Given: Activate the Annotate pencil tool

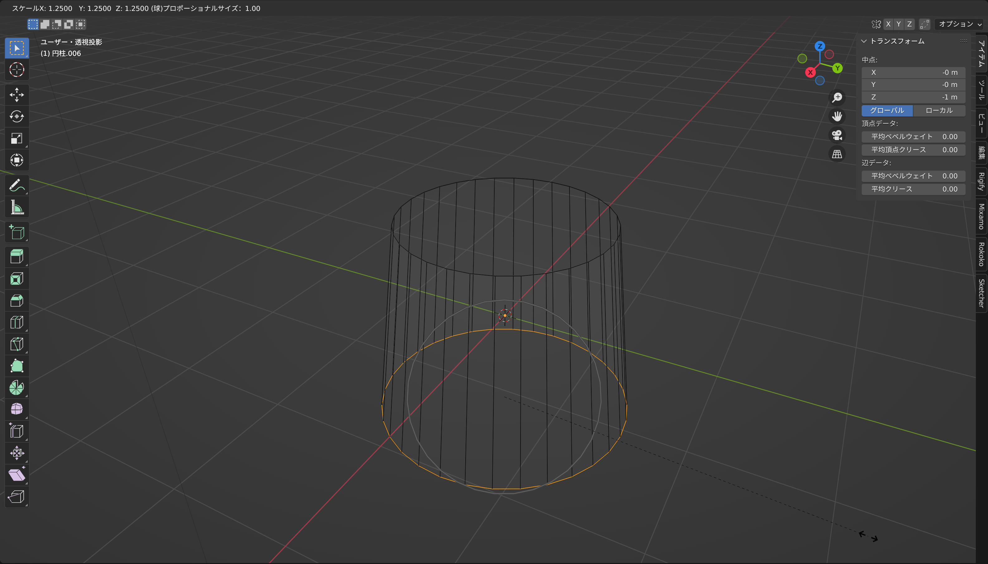Looking at the screenshot, I should (17, 186).
